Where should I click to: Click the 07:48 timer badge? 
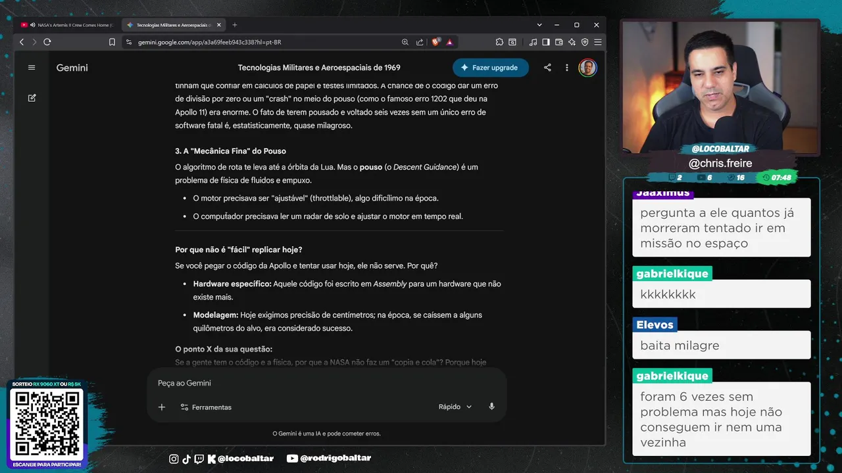click(x=778, y=177)
